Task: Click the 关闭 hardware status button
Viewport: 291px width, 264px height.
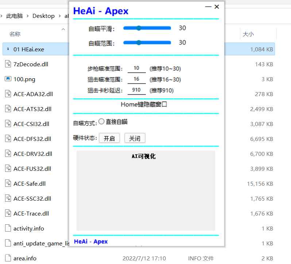Action: tap(135, 138)
